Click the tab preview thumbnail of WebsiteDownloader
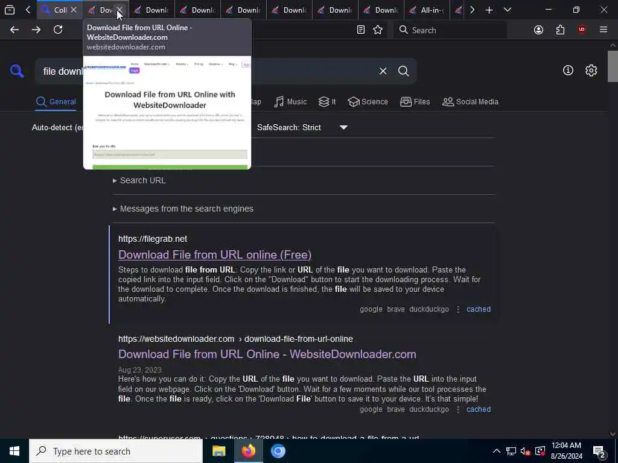The image size is (618, 463). click(167, 113)
